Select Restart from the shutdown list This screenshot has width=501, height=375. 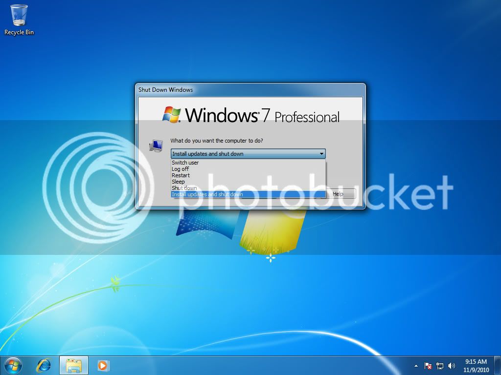[181, 175]
